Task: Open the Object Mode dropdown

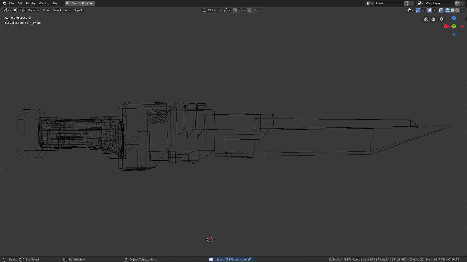Action: 26,10
